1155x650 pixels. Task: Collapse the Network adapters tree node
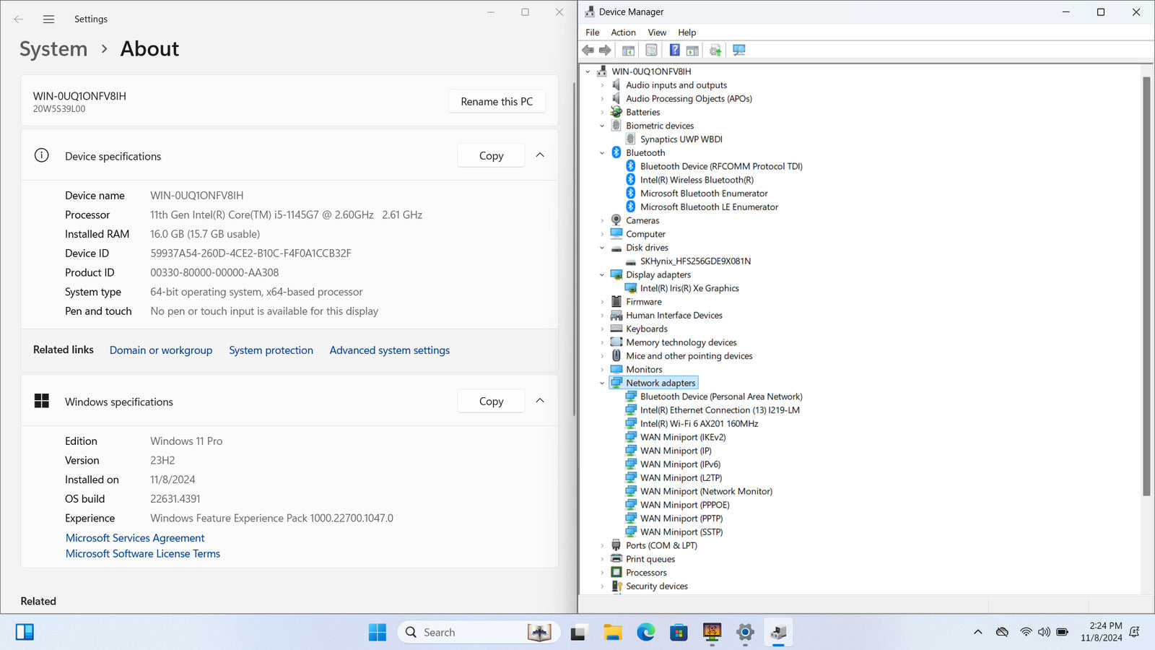click(602, 383)
